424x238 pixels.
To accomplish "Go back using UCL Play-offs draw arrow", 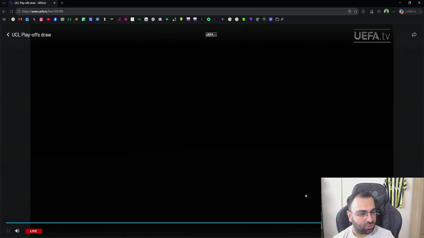I will pos(8,35).
